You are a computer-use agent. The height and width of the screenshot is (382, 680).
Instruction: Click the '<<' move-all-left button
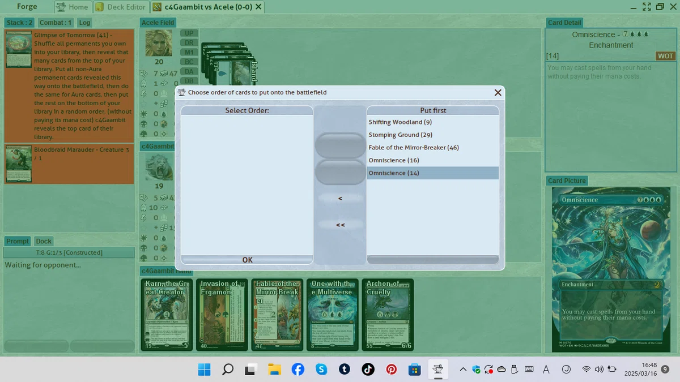pos(340,225)
